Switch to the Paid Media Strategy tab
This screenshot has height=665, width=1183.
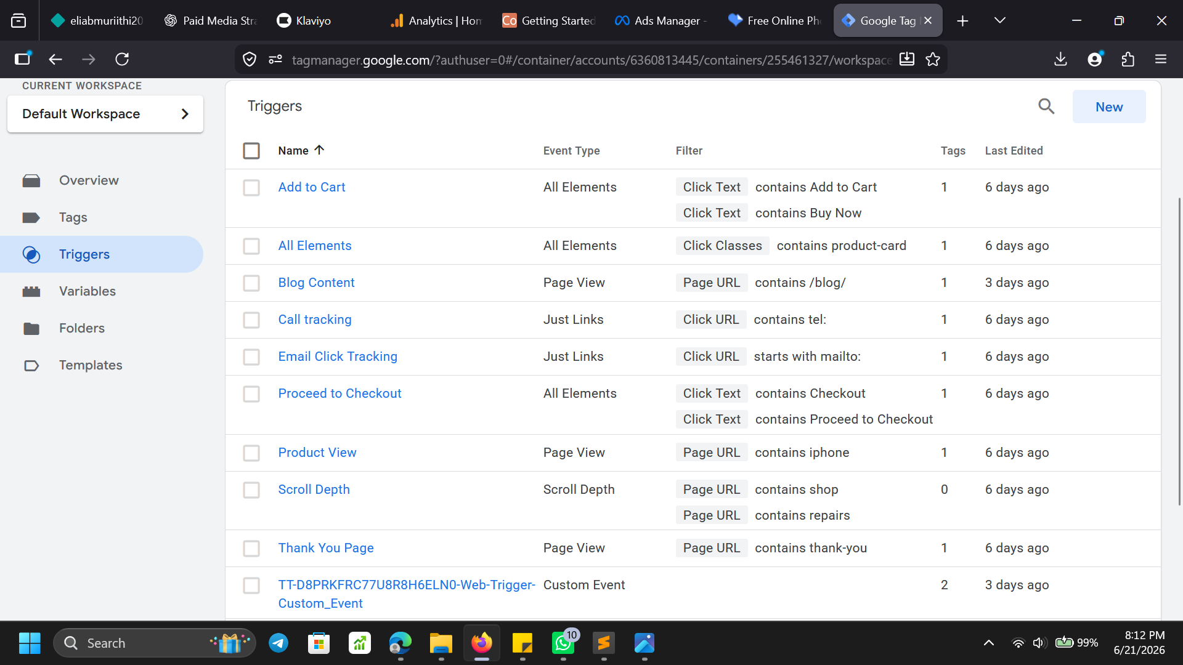[x=211, y=21]
